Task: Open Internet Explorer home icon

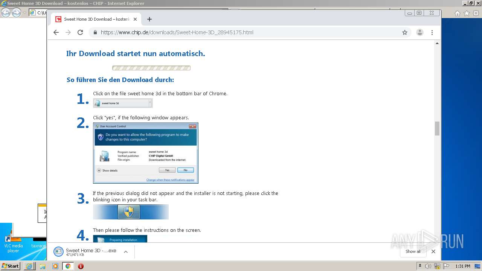Action: (457, 13)
